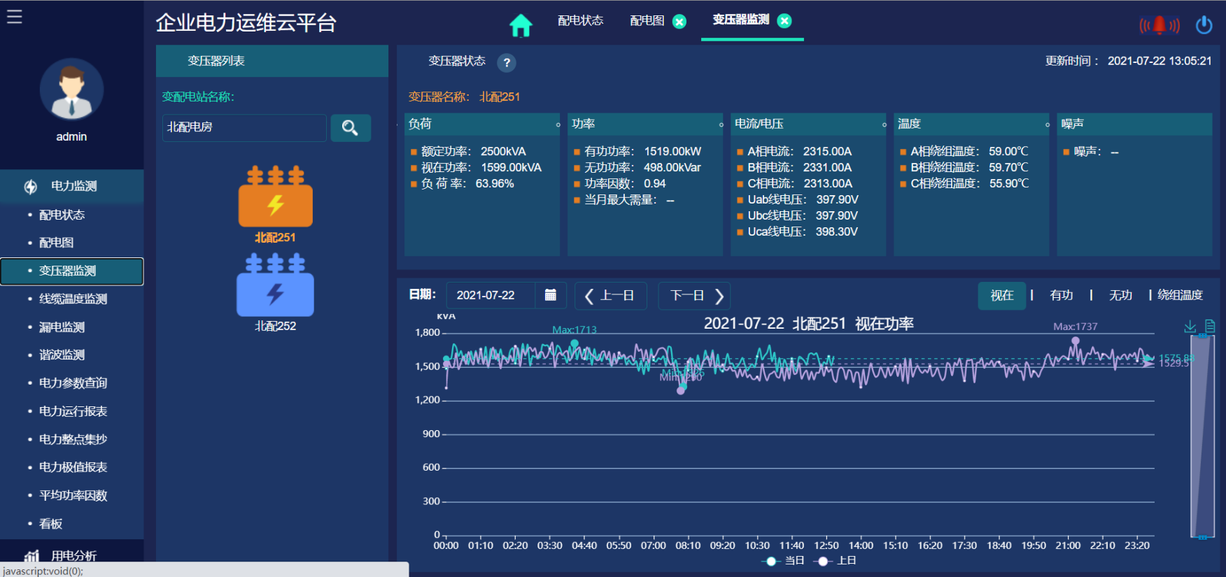Click the admin avatar picture

(71, 90)
